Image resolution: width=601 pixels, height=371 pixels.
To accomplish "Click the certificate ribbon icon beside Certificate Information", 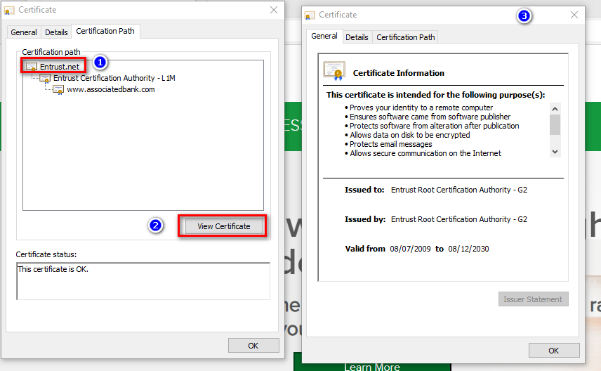I will coord(334,71).
